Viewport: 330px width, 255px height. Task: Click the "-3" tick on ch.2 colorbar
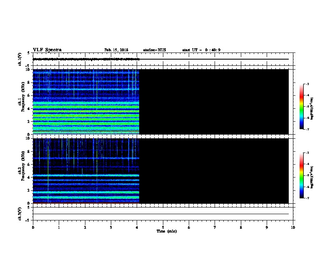(307, 153)
